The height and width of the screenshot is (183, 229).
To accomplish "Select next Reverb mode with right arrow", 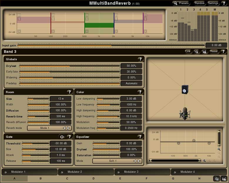I will [x=68, y=128].
